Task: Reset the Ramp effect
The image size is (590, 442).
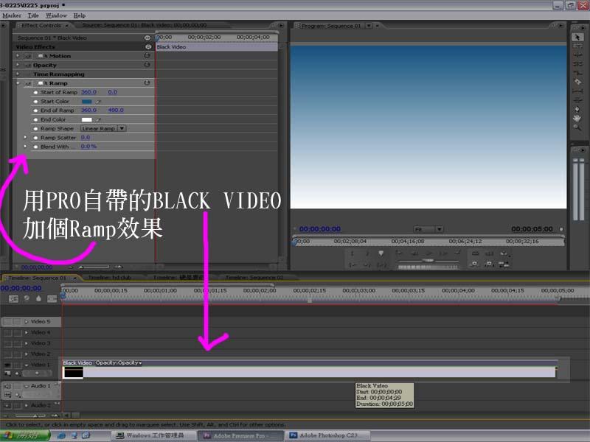Action: tap(147, 83)
